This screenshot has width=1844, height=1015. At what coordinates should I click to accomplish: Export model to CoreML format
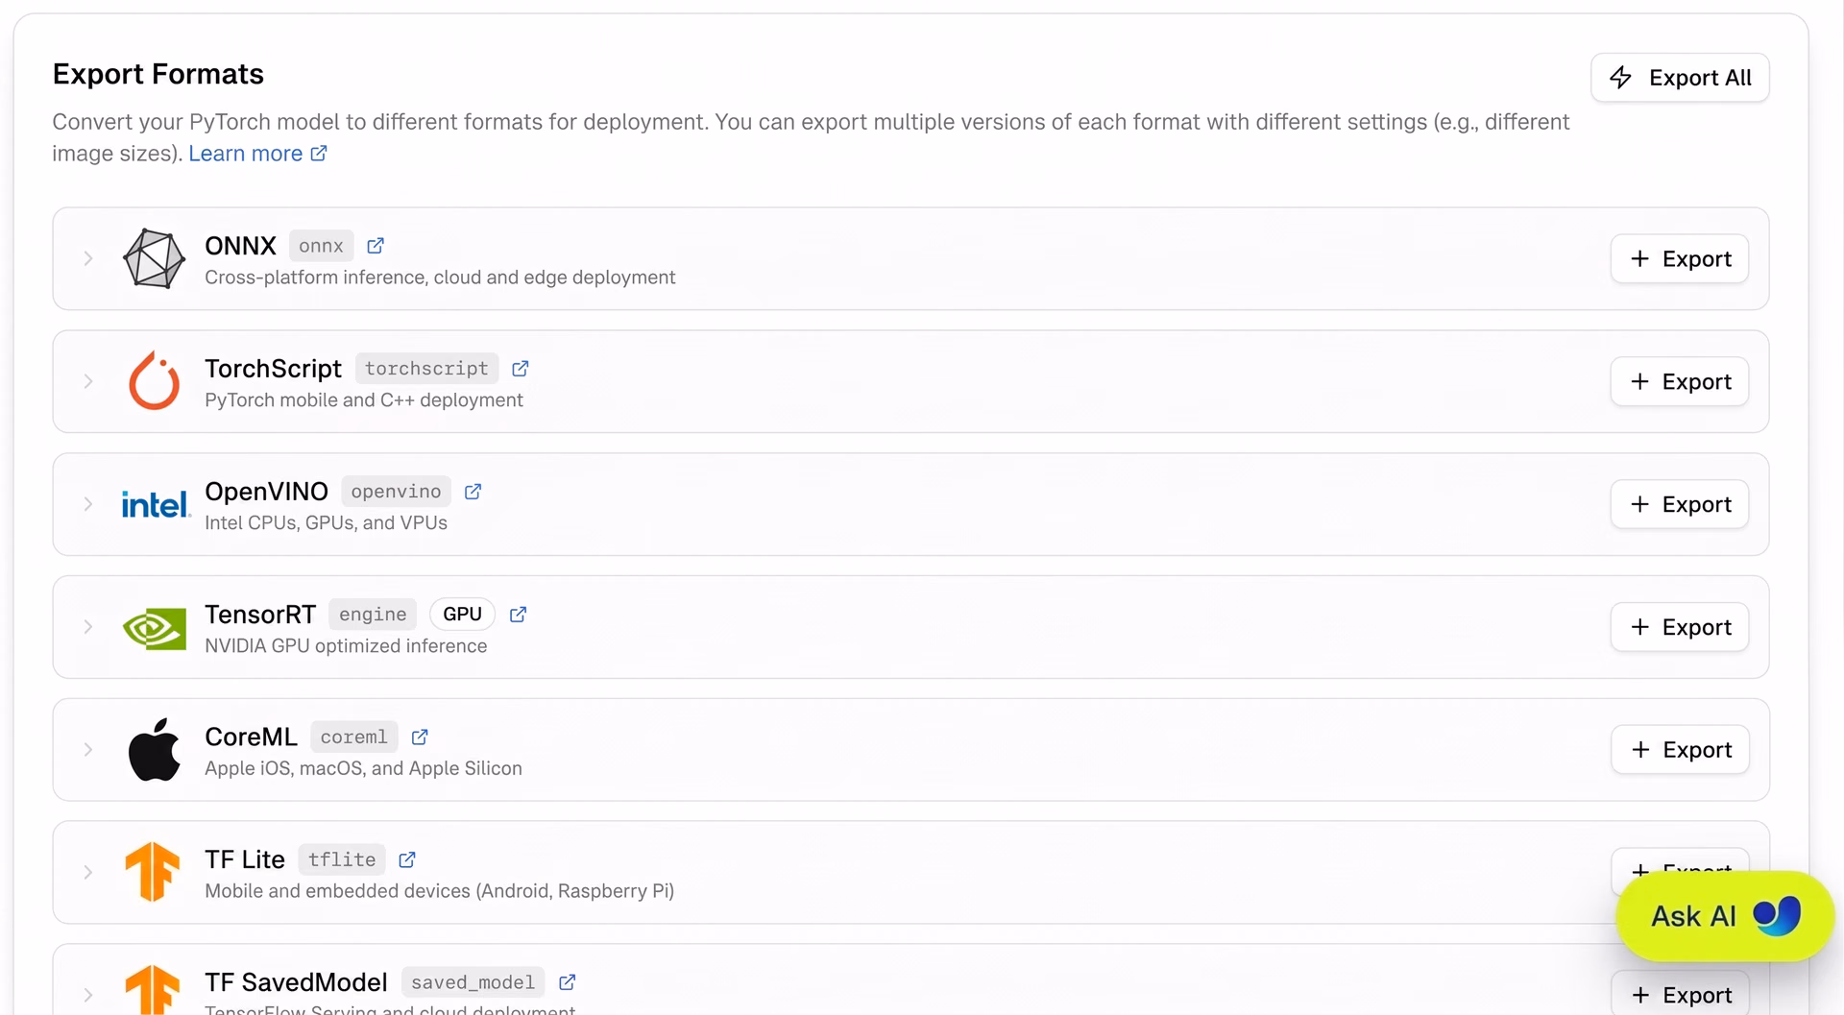[x=1680, y=750]
